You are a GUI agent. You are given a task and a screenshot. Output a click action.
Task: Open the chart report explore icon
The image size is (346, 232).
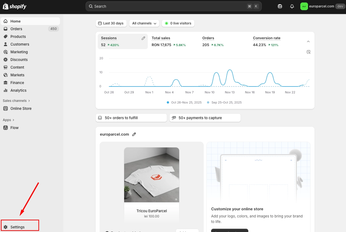tap(309, 52)
